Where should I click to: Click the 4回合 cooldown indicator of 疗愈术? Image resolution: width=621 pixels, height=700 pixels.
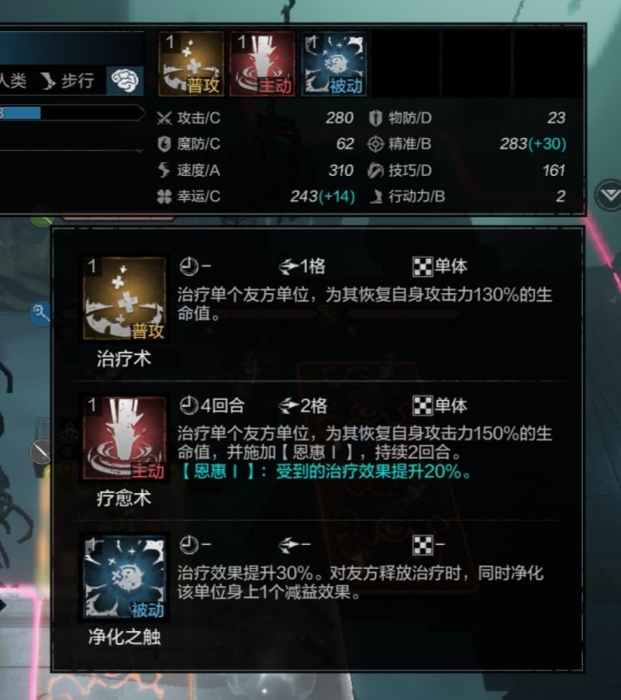212,405
